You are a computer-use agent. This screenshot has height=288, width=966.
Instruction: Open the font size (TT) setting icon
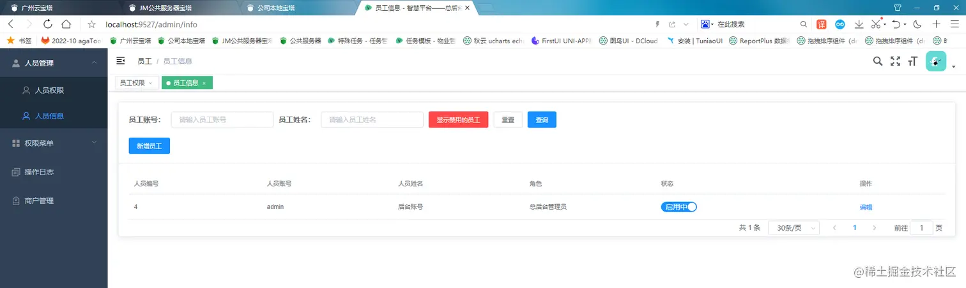[x=912, y=61]
